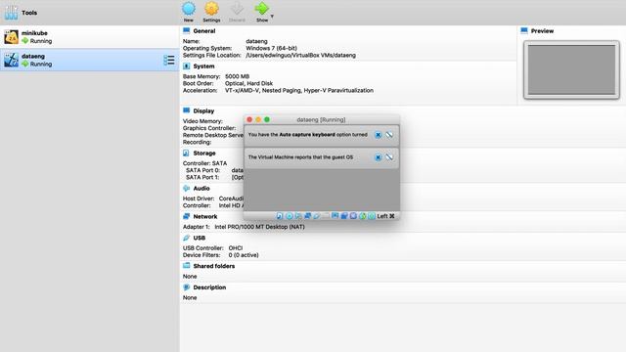The height and width of the screenshot is (352, 626).
Task: Open the Storage section header
Action: point(204,154)
